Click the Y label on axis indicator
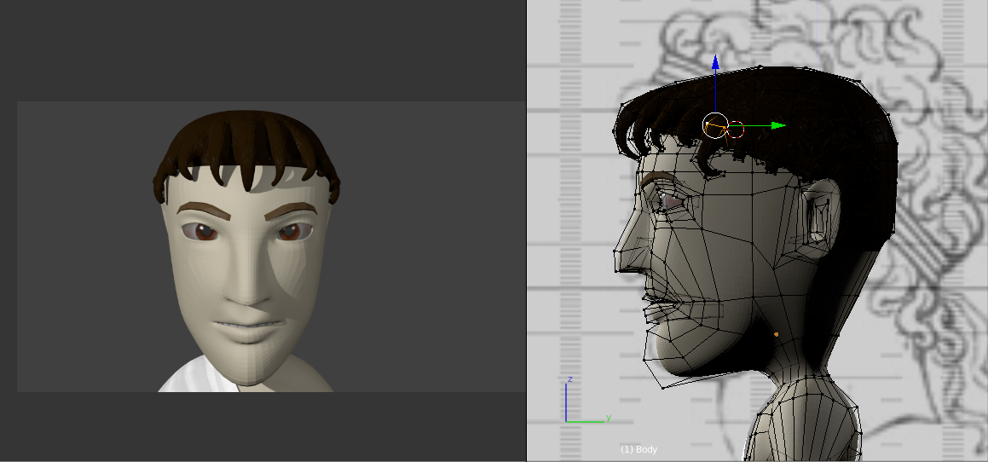This screenshot has width=988, height=462. (x=608, y=418)
